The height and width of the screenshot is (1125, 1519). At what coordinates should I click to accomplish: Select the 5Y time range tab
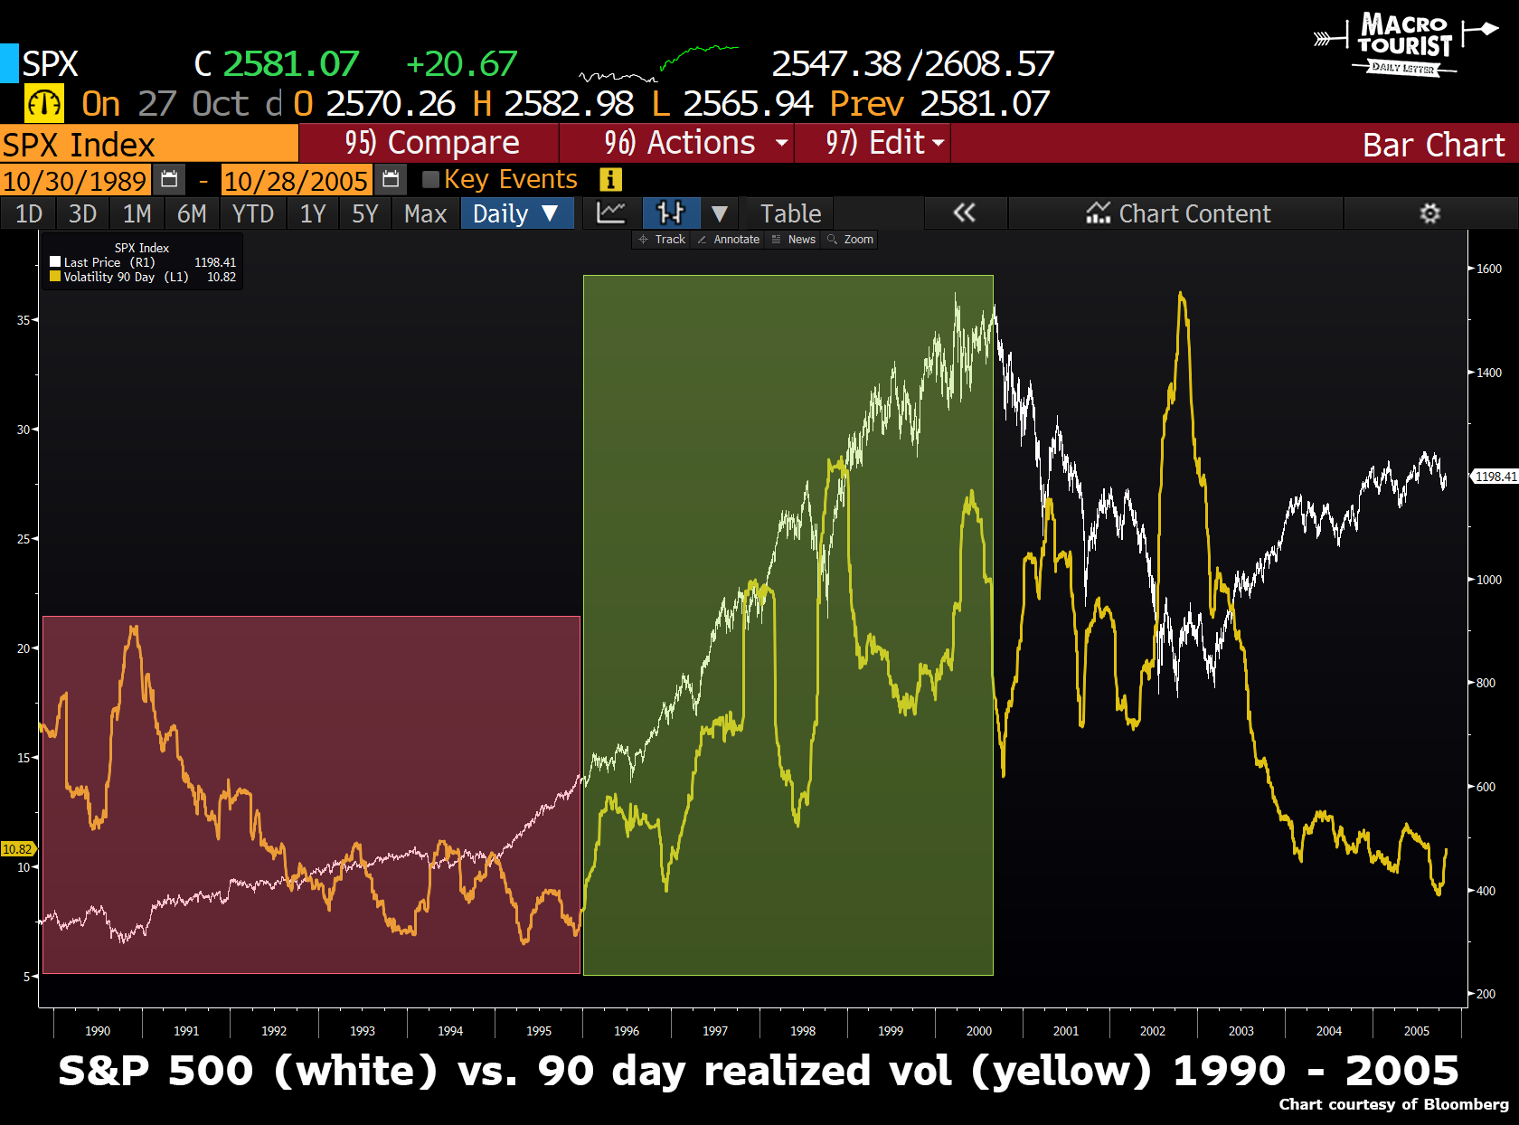(x=364, y=213)
